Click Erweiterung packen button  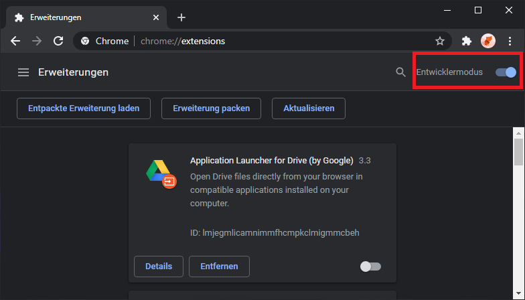coord(211,108)
